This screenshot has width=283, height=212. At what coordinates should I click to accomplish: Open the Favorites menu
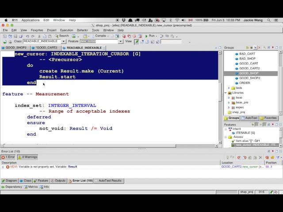pos(37,30)
